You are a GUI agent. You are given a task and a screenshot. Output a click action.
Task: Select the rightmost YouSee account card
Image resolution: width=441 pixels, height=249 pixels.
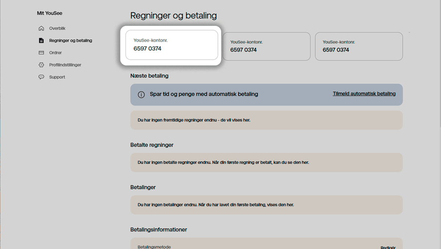click(359, 46)
